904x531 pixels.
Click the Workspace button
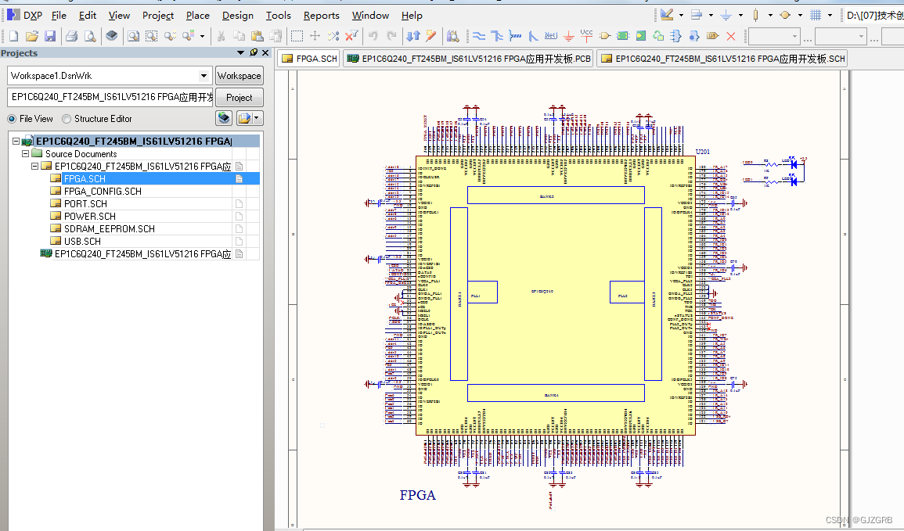[239, 75]
